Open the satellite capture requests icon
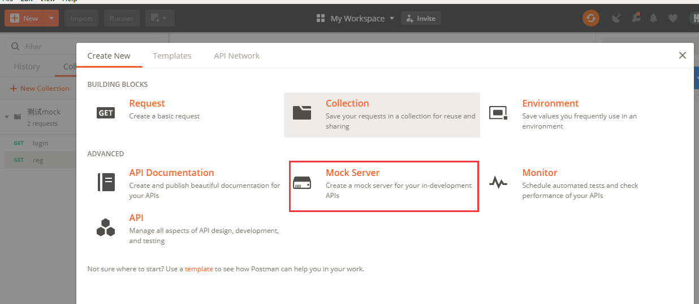 [x=616, y=18]
